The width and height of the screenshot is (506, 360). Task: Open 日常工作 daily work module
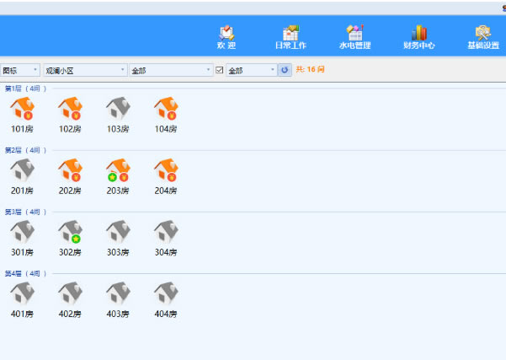[x=290, y=37]
